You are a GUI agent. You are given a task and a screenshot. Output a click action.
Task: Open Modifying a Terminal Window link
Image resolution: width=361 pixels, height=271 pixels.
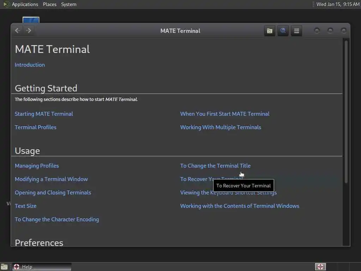coord(51,179)
